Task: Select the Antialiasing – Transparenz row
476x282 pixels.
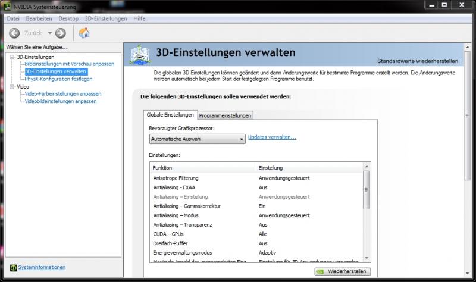Action: coord(256,225)
